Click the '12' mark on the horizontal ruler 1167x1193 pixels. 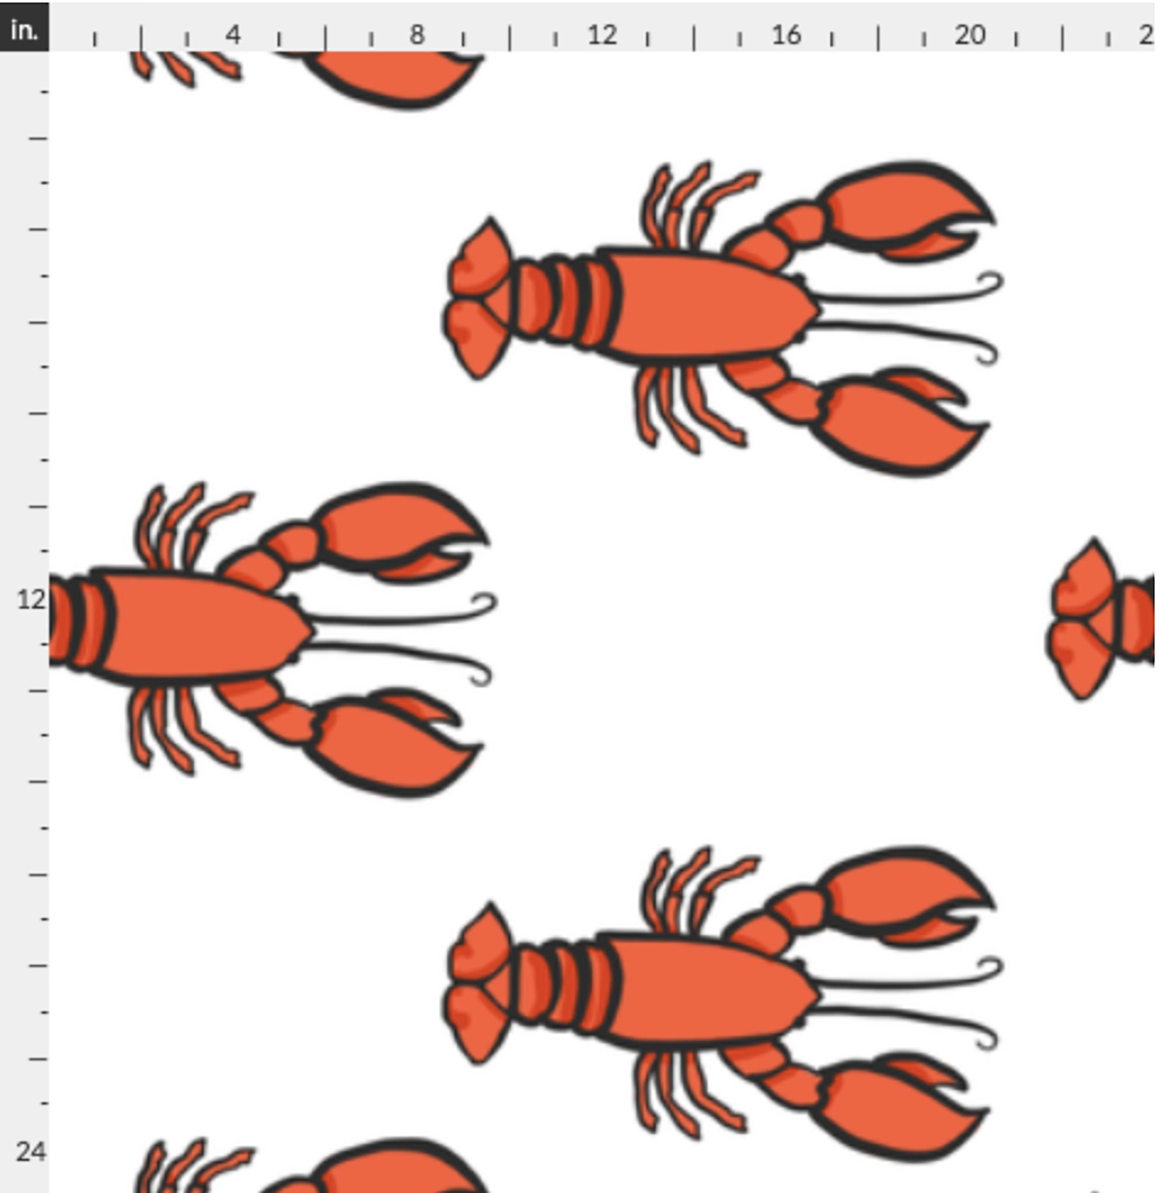click(602, 36)
